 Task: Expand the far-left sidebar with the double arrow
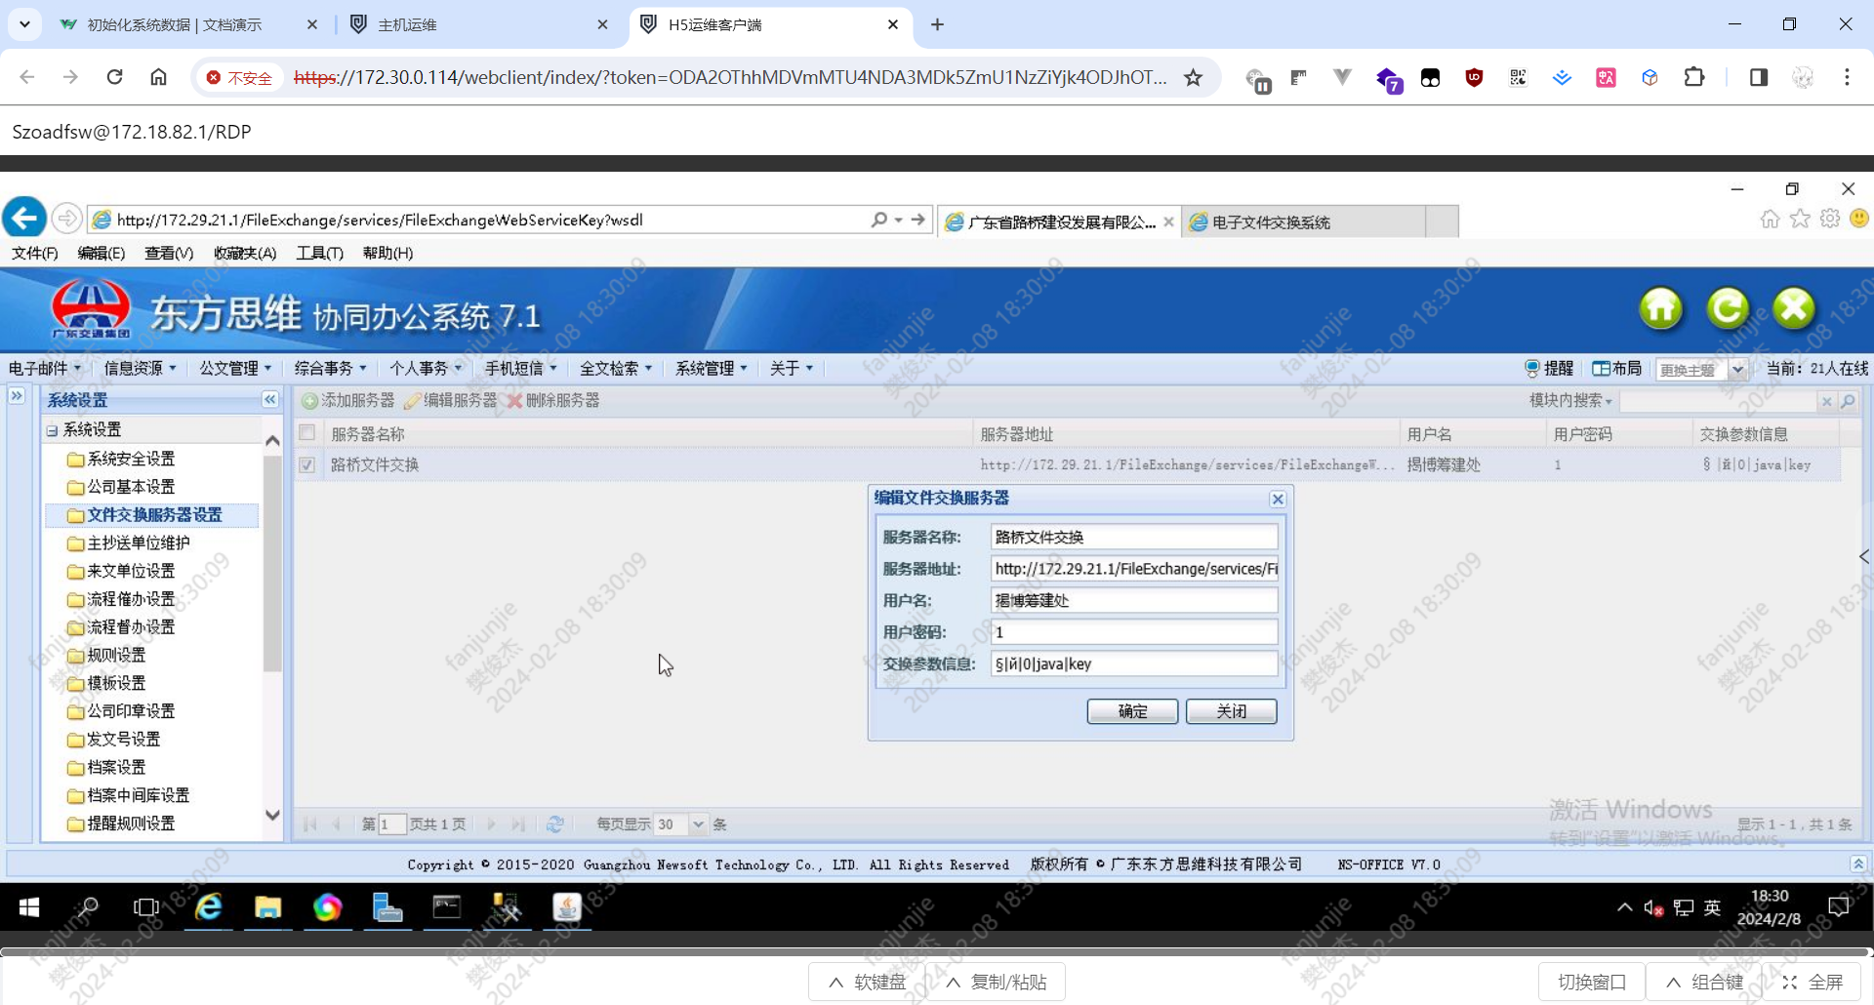click(x=17, y=396)
